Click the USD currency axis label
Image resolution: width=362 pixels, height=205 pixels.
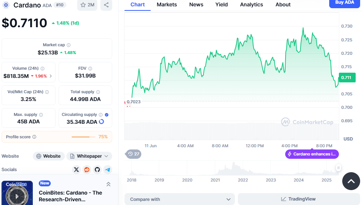[348, 139]
